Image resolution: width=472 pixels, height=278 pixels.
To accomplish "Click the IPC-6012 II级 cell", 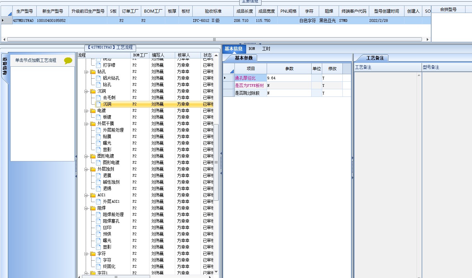I will [213, 21].
